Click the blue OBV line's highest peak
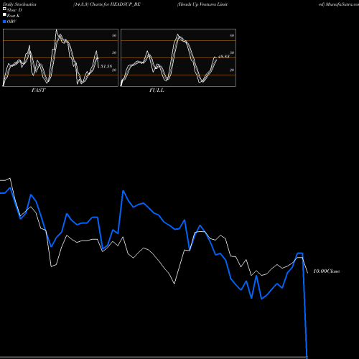359x359 pixels. coord(10,188)
